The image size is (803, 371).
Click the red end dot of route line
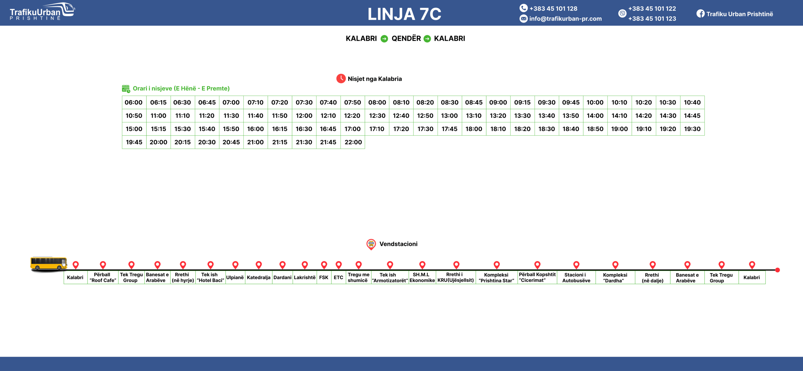[777, 270]
